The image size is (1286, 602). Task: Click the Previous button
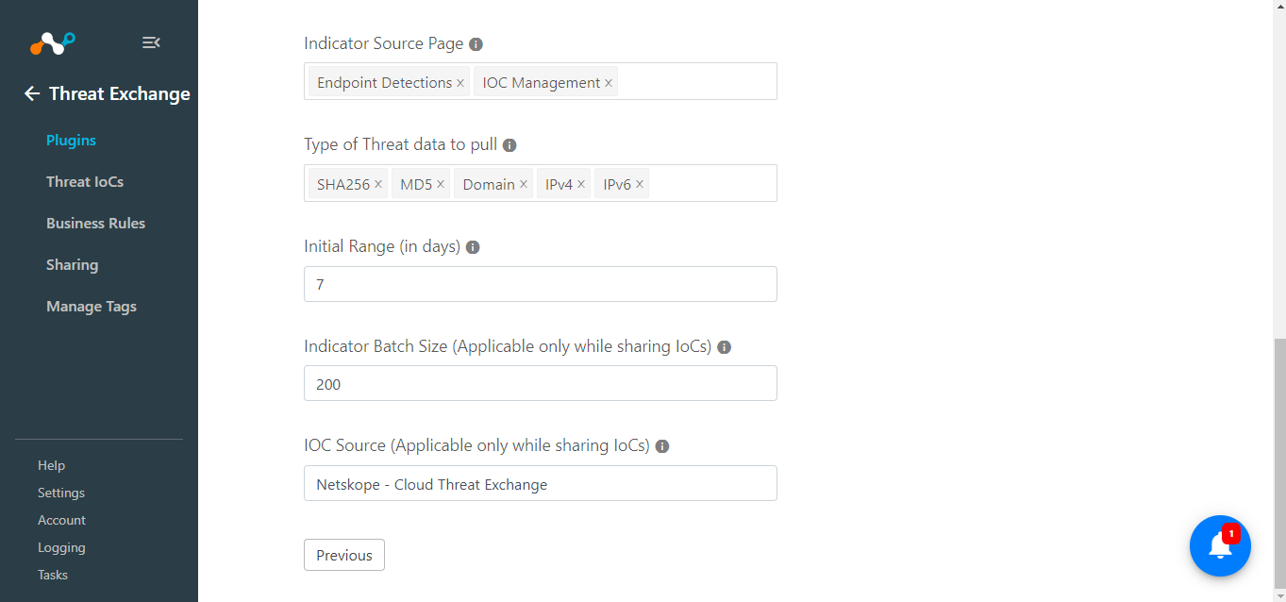pyautogui.click(x=344, y=555)
